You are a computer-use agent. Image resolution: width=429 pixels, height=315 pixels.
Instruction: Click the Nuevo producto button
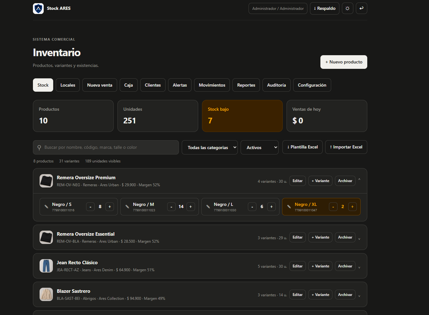coord(344,62)
